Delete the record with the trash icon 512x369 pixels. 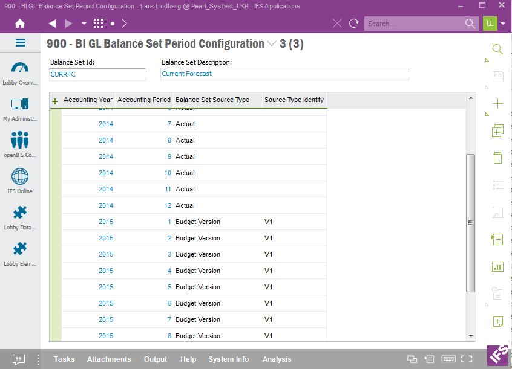[x=497, y=158]
